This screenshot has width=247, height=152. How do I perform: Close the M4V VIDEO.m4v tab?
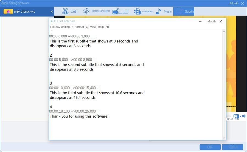click(x=52, y=11)
